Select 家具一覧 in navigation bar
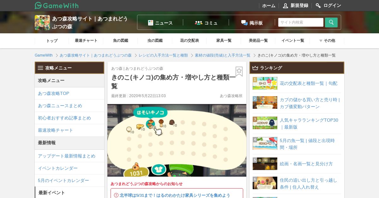The width and height of the screenshot is (379, 198). (224, 41)
